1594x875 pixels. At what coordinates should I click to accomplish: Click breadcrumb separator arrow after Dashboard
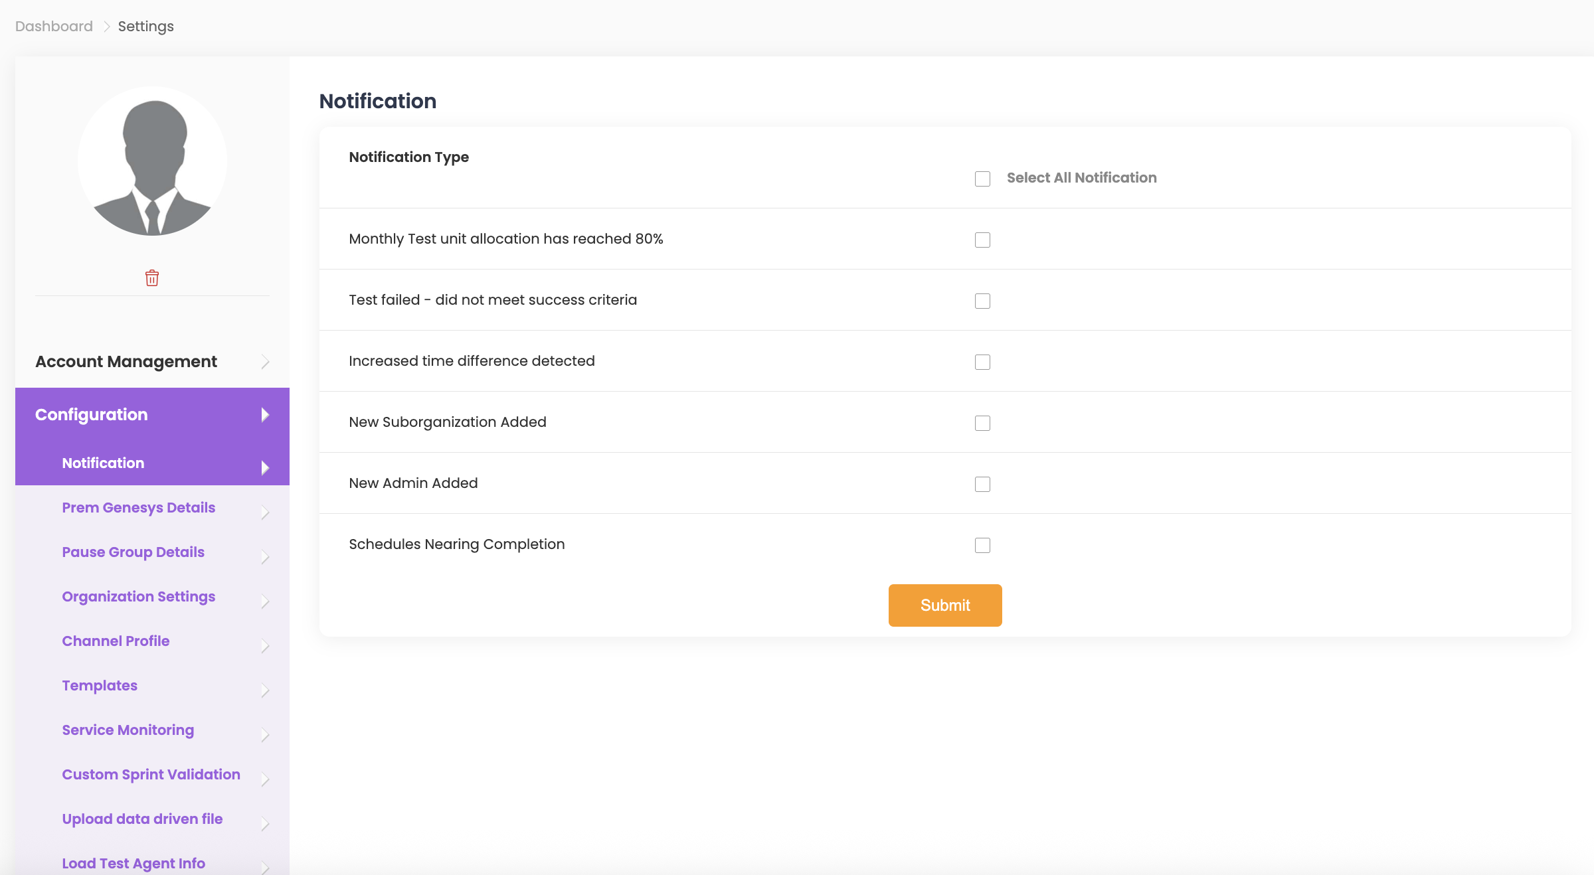[106, 27]
